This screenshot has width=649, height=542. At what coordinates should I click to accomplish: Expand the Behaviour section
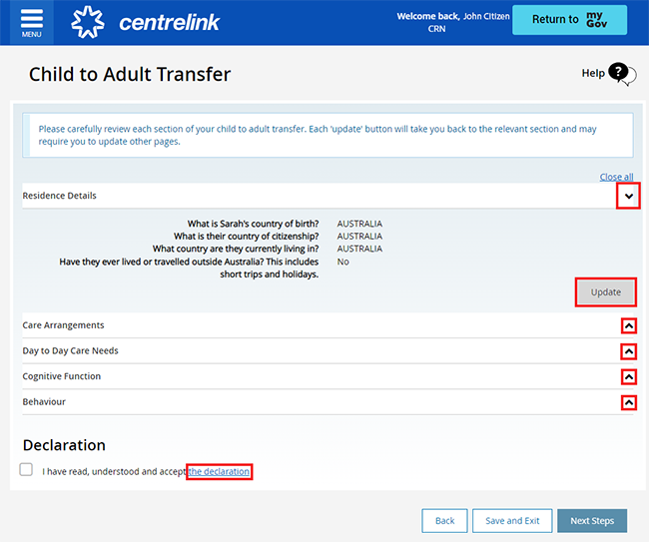point(629,402)
